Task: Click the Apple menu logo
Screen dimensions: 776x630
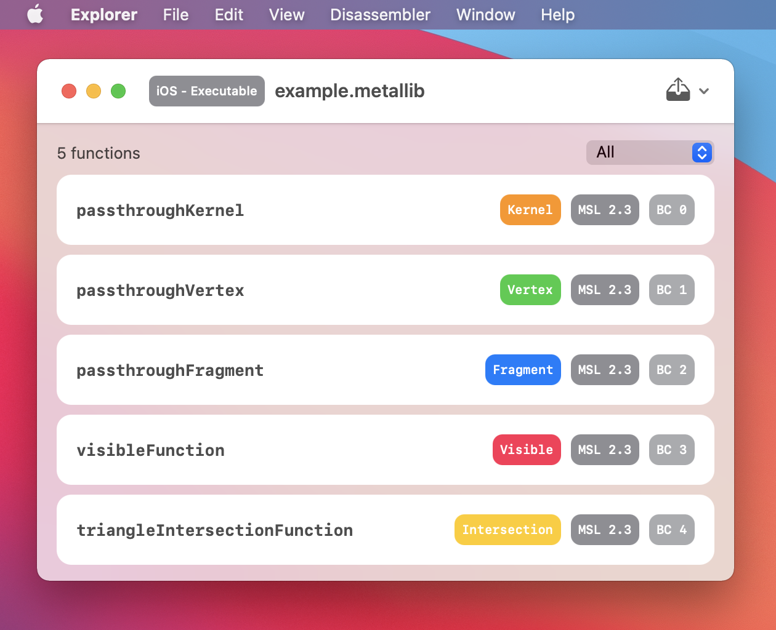Action: click(x=35, y=14)
